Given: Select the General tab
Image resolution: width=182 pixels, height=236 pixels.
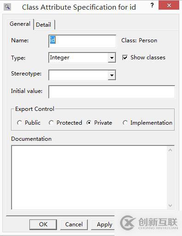Looking at the screenshot, I should tap(20, 24).
